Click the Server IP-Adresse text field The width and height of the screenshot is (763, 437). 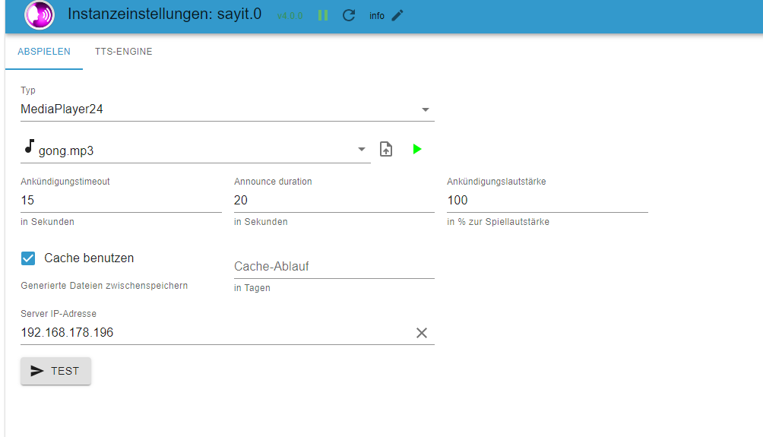click(x=213, y=333)
